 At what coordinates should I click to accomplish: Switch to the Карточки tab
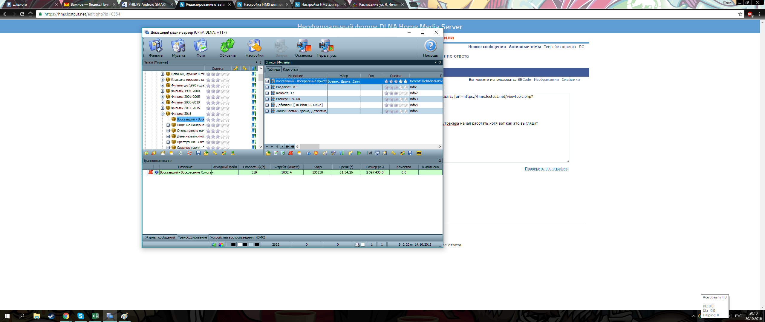(x=290, y=69)
